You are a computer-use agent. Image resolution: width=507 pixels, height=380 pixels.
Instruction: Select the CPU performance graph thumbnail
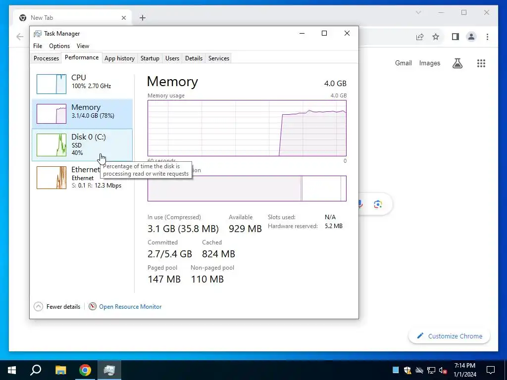coord(51,84)
